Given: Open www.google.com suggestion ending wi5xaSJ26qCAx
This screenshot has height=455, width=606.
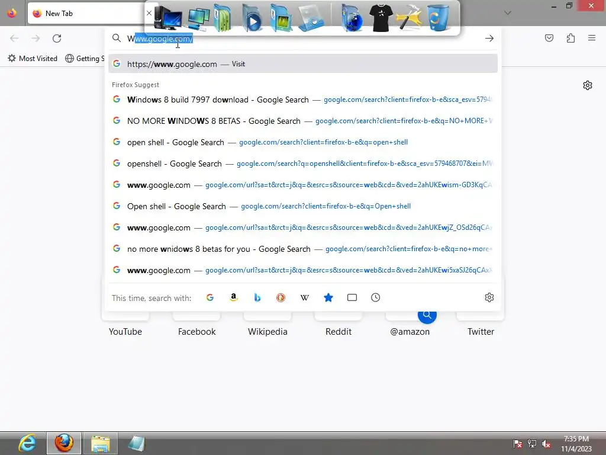Looking at the screenshot, I should 303,270.
